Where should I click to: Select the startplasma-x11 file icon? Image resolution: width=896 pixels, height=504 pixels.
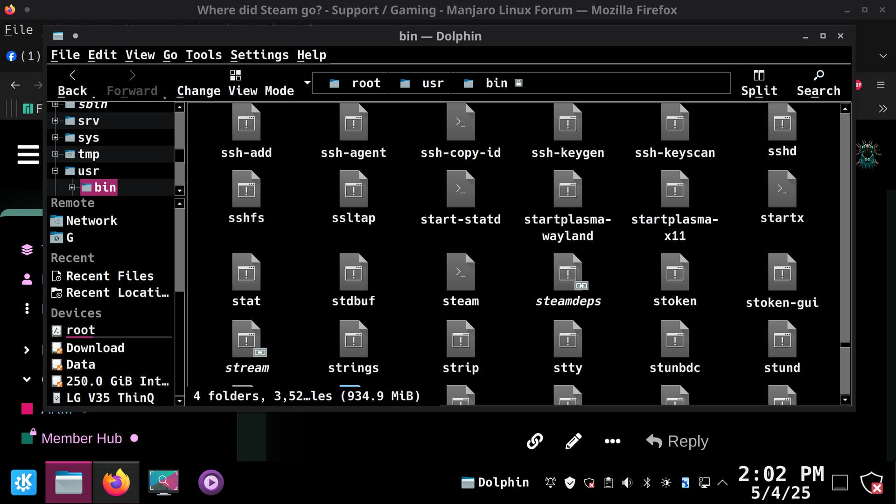point(675,189)
